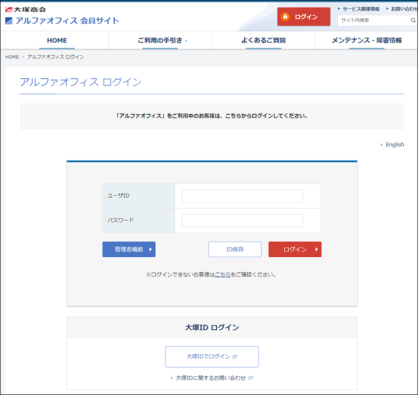This screenshot has width=418, height=395.
Task: Open the お問い合わせ link in header
Action: coord(403,9)
